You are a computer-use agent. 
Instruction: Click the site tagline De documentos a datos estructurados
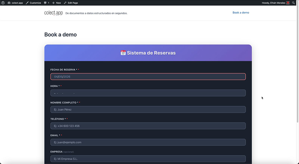point(96,13)
